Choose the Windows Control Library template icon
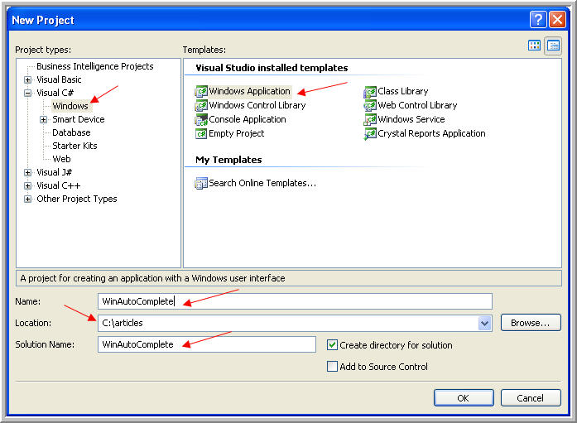577x423 pixels. 201,106
